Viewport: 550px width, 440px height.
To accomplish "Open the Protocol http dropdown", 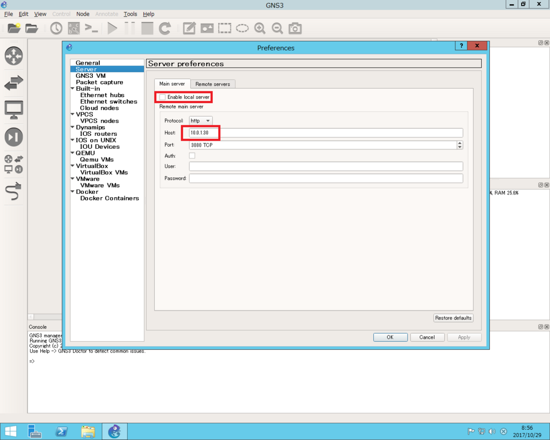I will pyautogui.click(x=201, y=121).
